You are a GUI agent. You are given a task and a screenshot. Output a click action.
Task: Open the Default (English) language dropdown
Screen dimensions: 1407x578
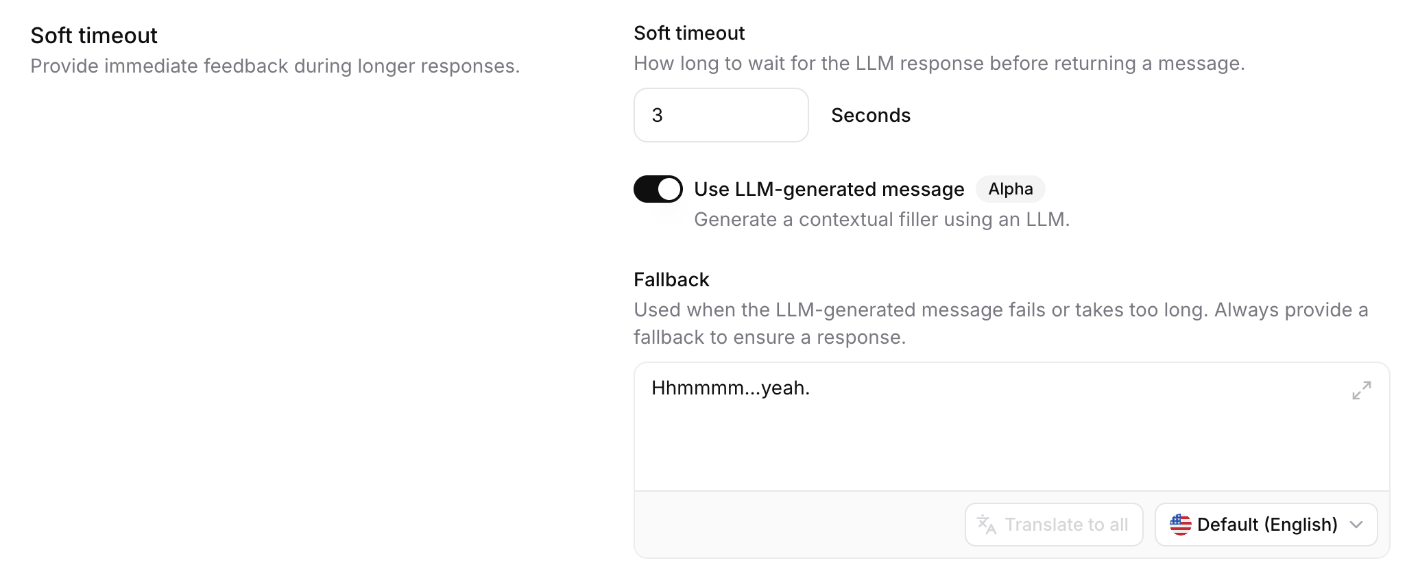pos(1265,525)
